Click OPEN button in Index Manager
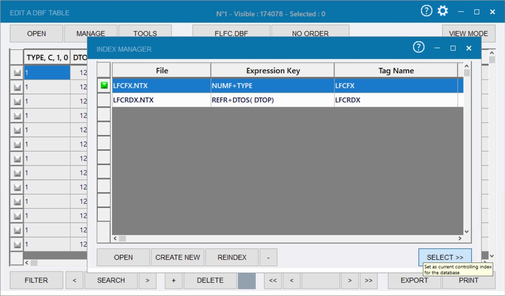 123,257
